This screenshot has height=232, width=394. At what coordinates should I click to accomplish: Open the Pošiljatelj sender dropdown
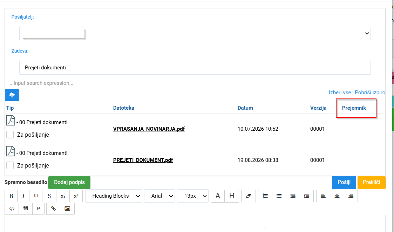pos(195,33)
